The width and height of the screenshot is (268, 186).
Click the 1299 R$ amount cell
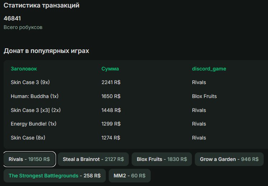tap(111, 124)
